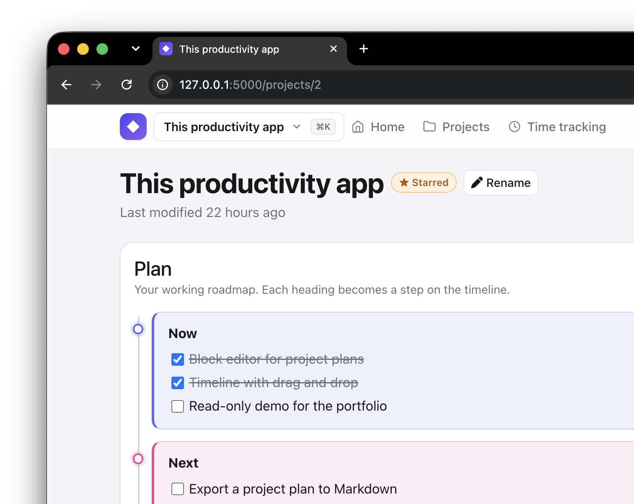Open the tab search chevron in title bar
634x504 pixels.
coord(136,49)
